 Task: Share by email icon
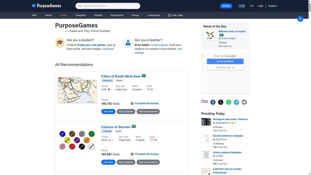point(244,102)
